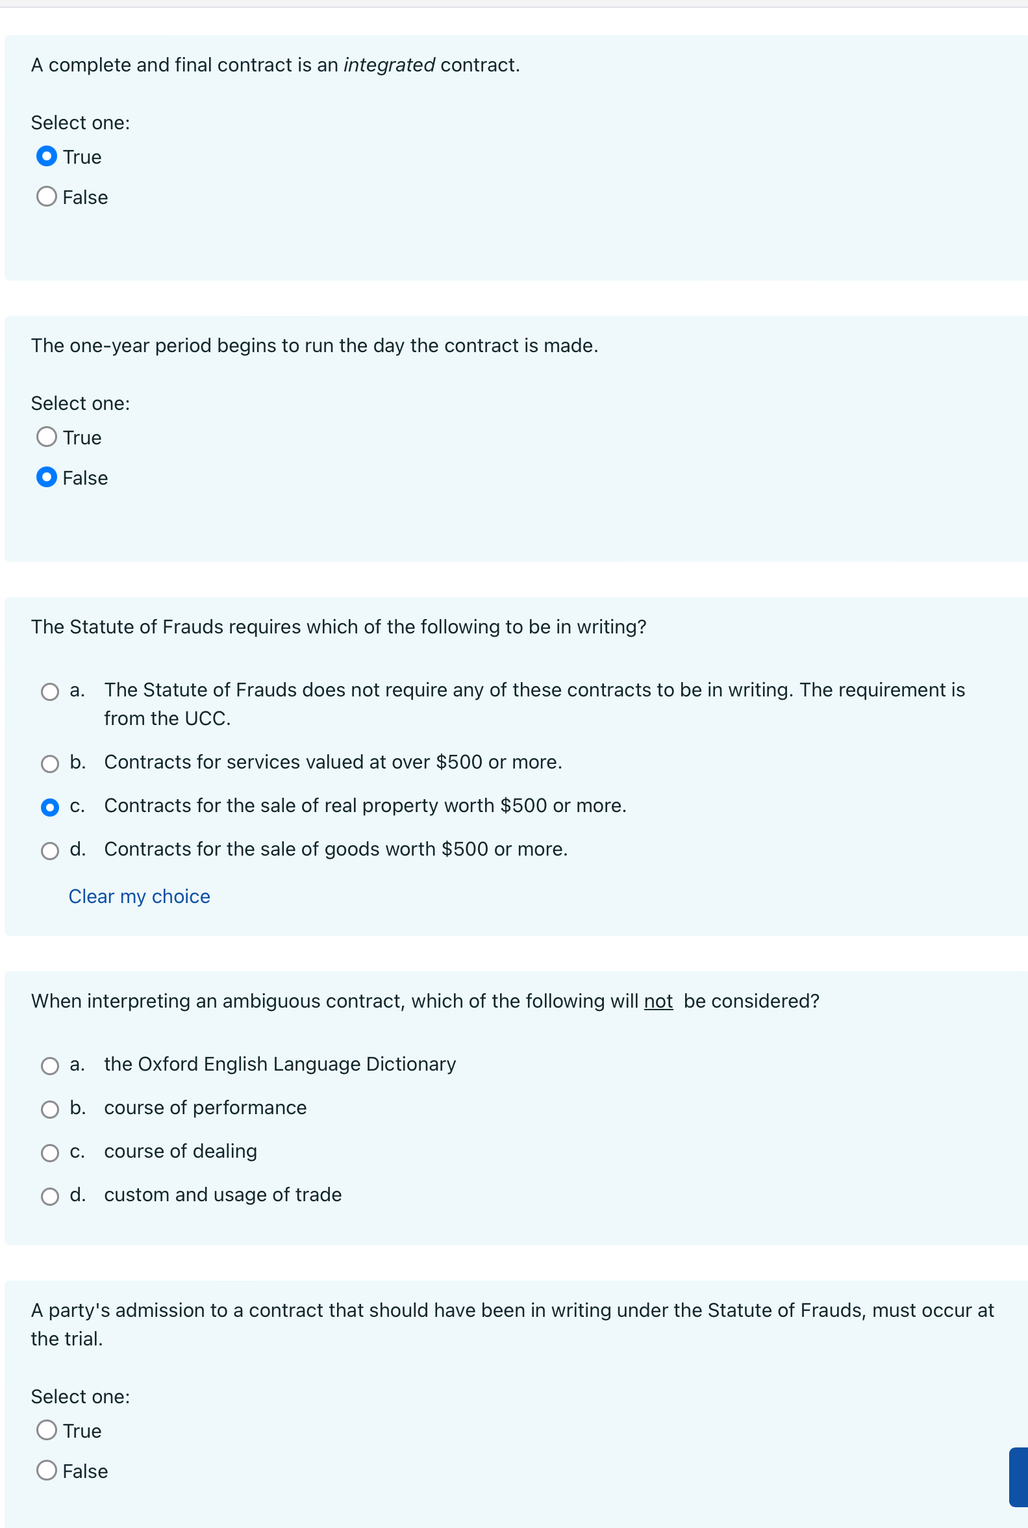
Task: Select False for the integrated contract question
Action: pyautogui.click(x=46, y=197)
